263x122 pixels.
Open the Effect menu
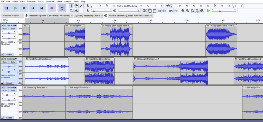[x=59, y=2]
